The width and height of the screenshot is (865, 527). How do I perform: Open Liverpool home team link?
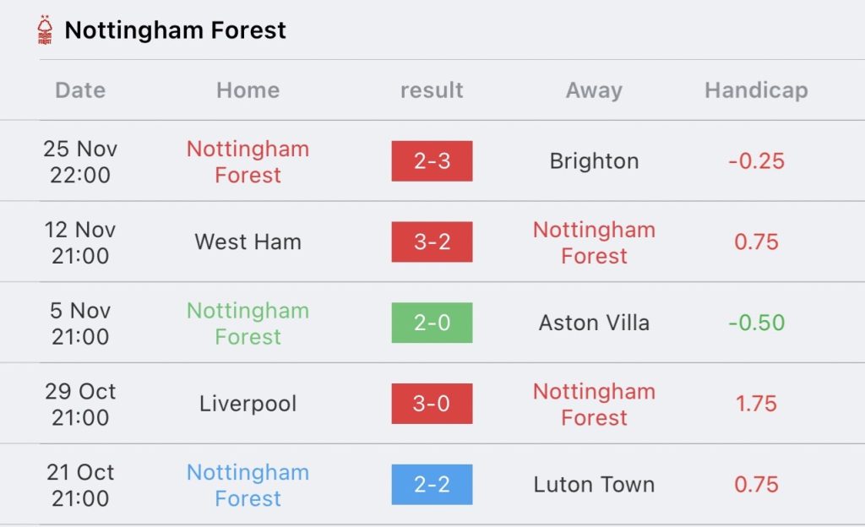coord(248,404)
